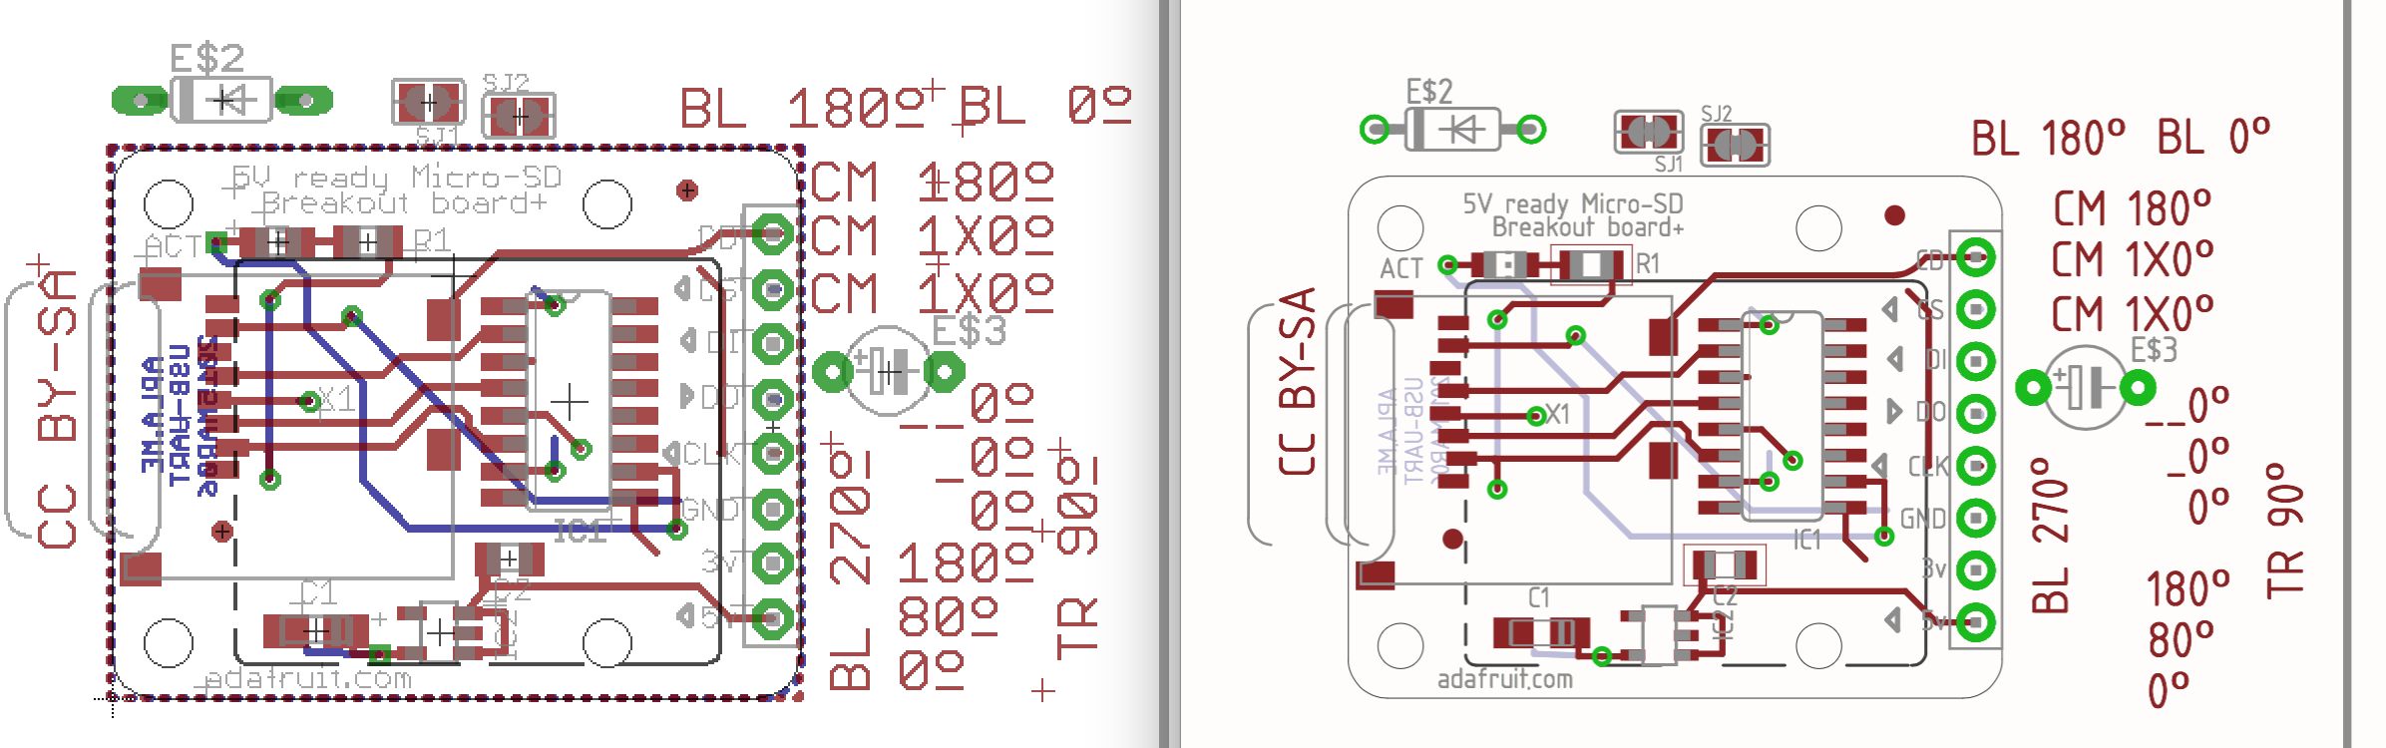Select the CLK header pin in left panel

pos(772,454)
